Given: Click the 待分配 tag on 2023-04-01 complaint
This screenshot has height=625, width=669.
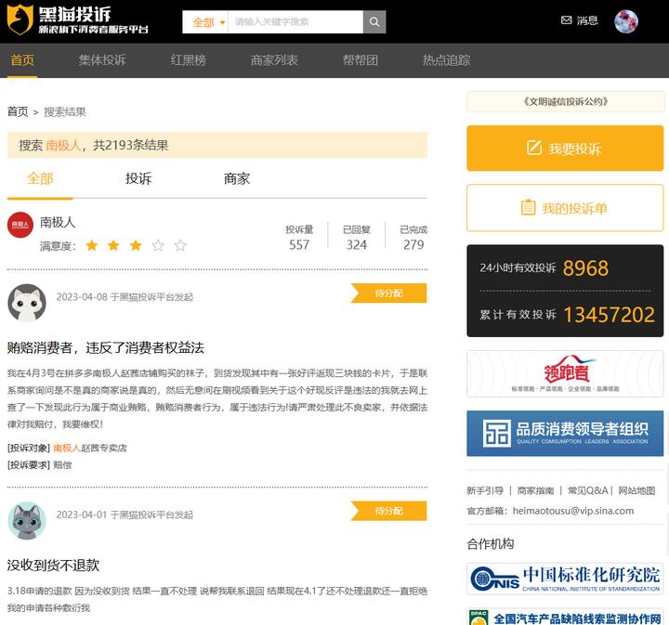Looking at the screenshot, I should (x=388, y=511).
